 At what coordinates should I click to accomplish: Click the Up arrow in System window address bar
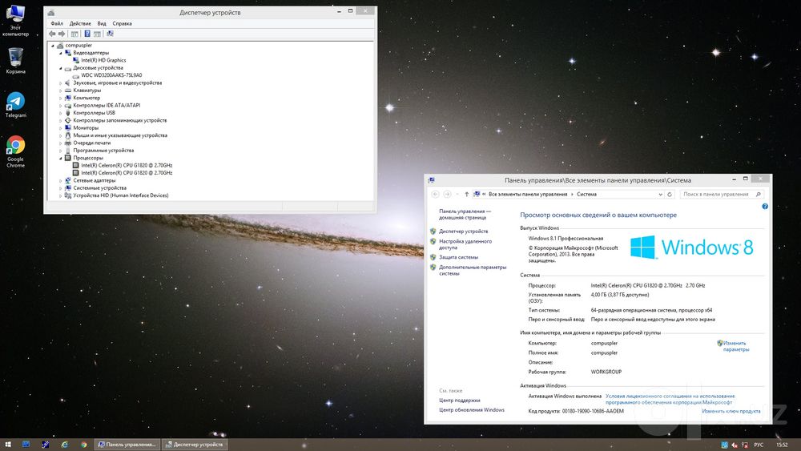coord(466,194)
